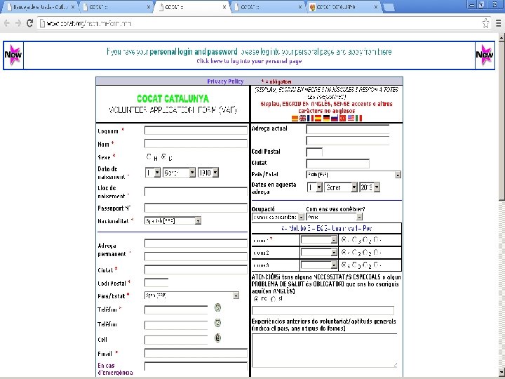Set second language level to 1

click(x=376, y=253)
